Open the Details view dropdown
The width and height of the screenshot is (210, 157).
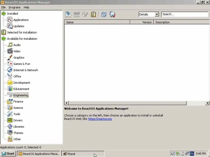tap(157, 14)
